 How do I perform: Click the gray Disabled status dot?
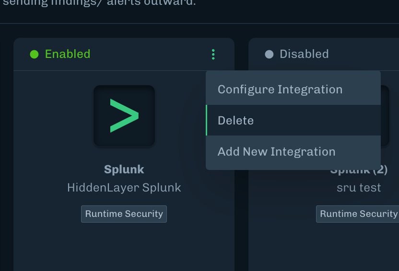pos(269,54)
